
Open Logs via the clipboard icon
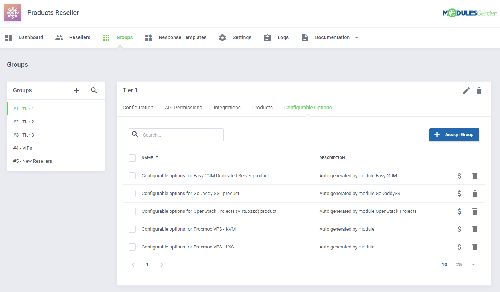pos(267,37)
